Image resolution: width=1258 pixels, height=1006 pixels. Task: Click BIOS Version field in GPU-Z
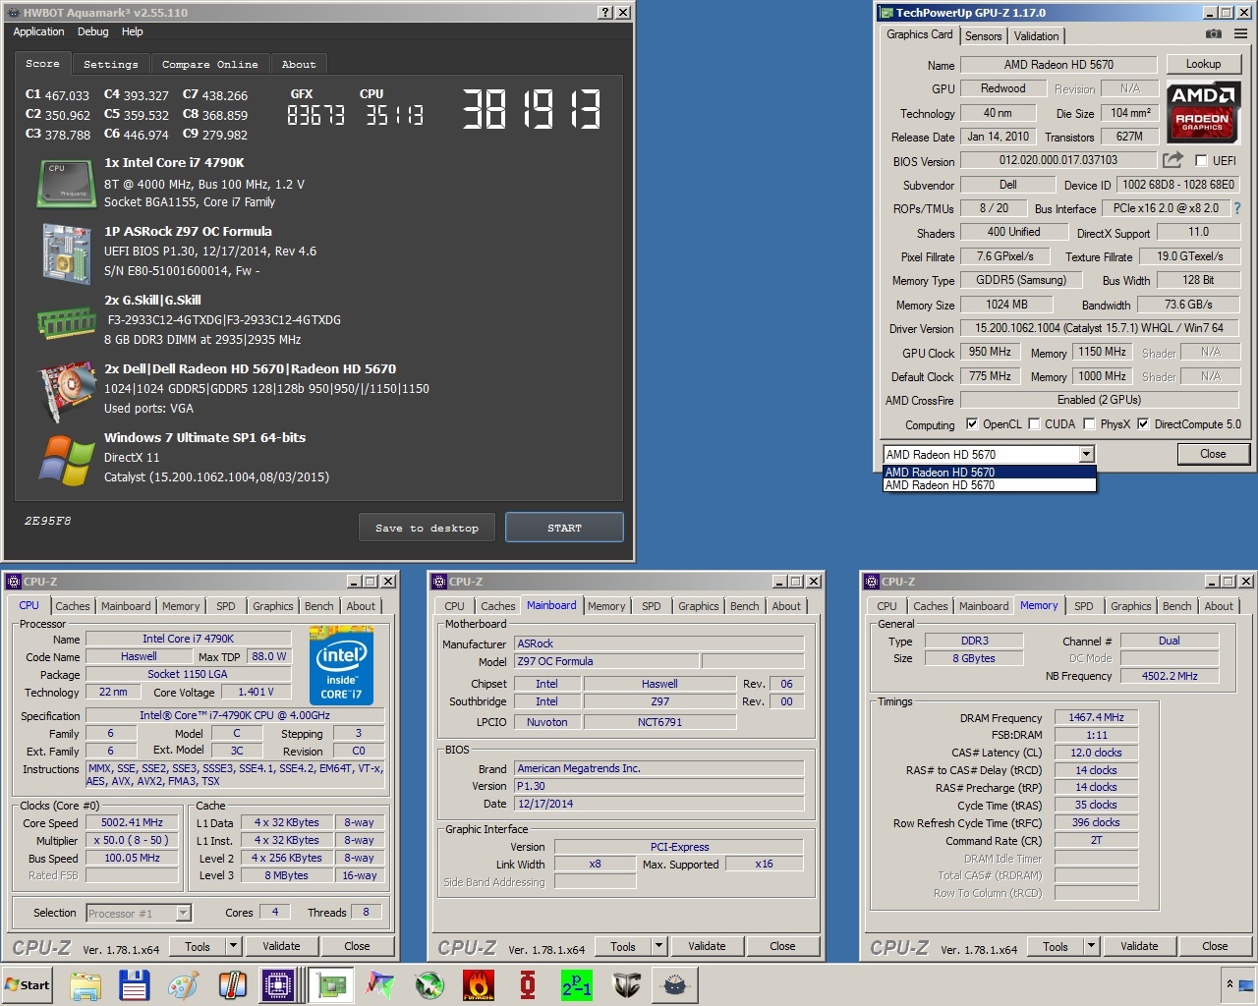click(x=1058, y=160)
